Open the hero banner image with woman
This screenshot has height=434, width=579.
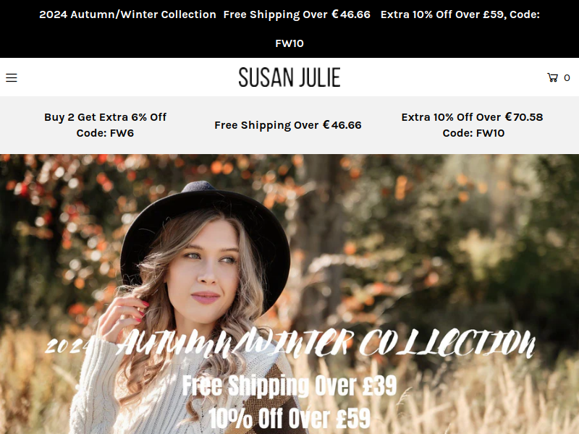tap(289, 294)
